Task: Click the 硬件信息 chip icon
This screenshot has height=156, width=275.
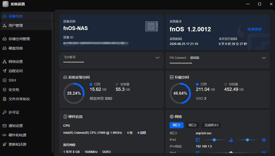Action: [65, 117]
